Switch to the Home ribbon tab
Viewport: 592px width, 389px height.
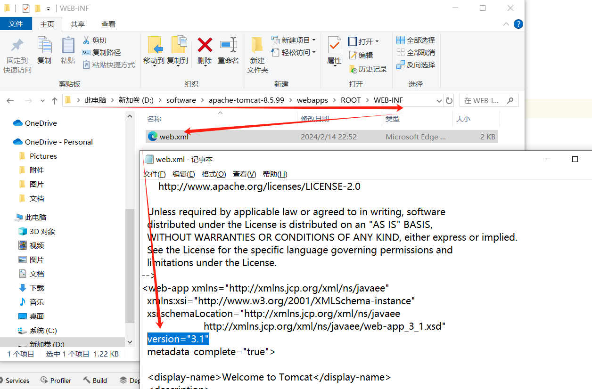coord(48,24)
